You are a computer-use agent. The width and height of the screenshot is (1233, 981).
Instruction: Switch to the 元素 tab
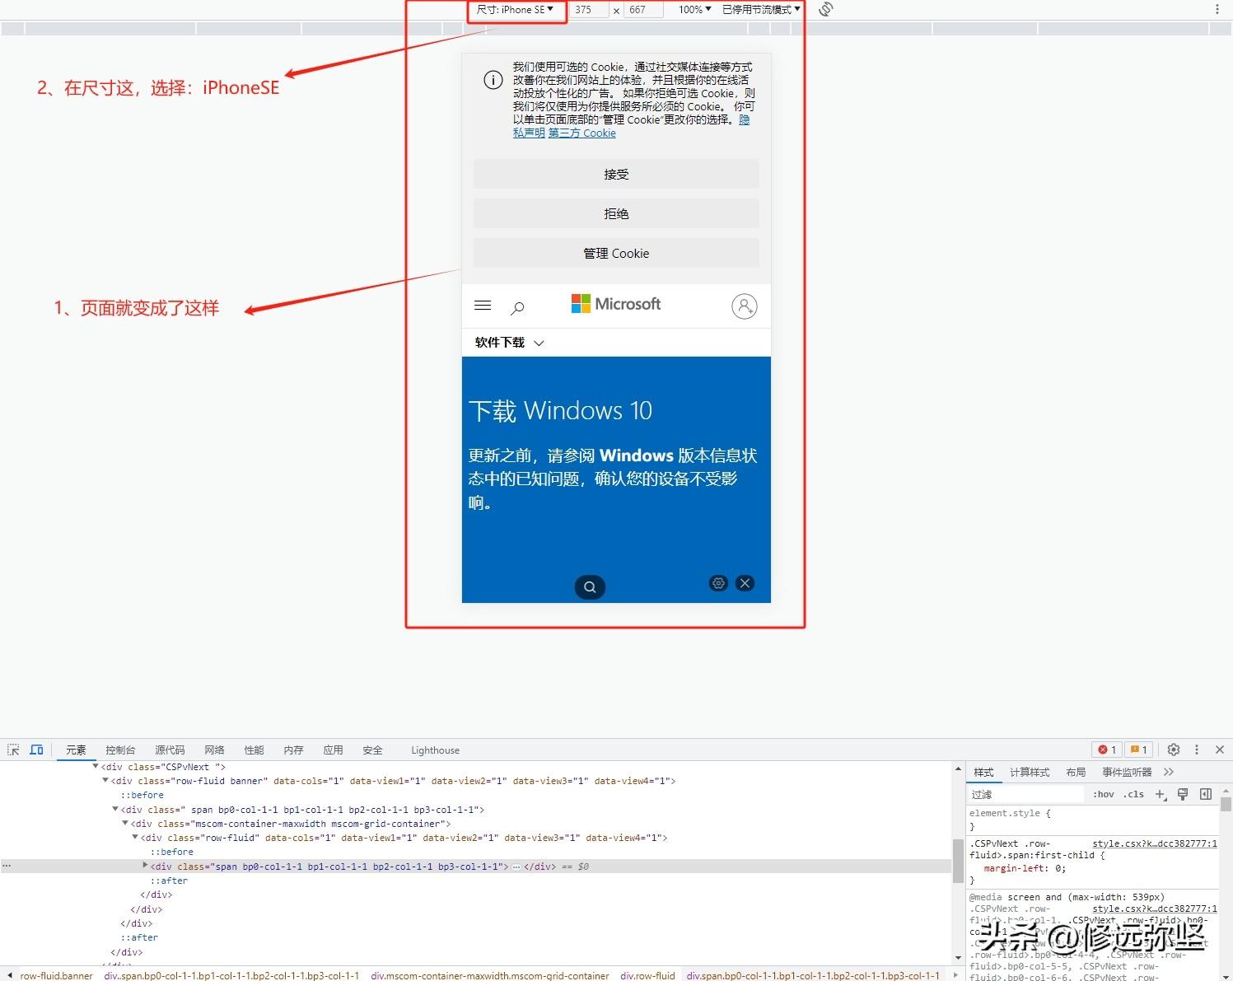[76, 750]
